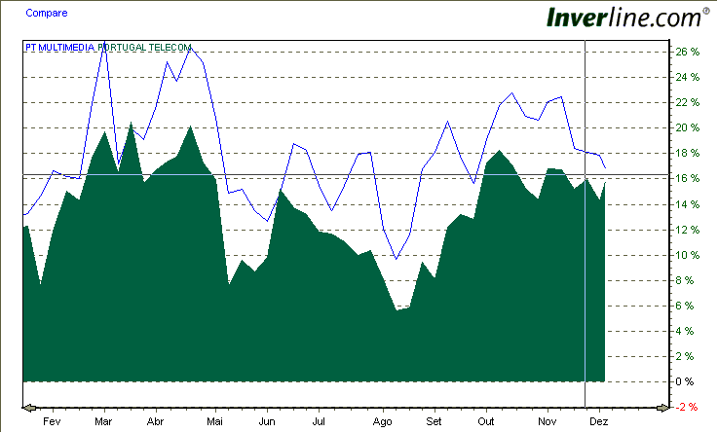Click the Mai month label
This screenshot has width=718, height=433.
[x=214, y=421]
